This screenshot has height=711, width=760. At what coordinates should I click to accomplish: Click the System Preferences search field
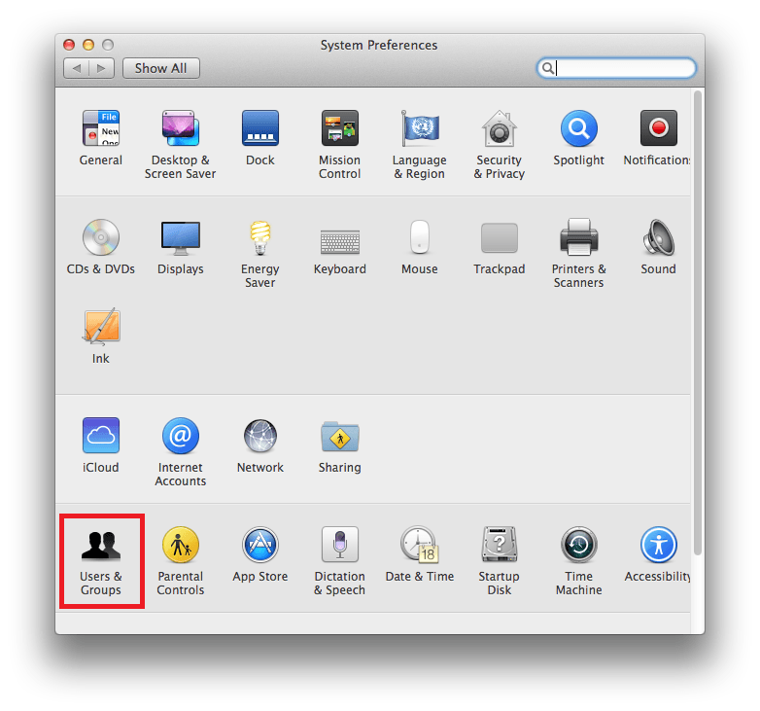tap(622, 68)
